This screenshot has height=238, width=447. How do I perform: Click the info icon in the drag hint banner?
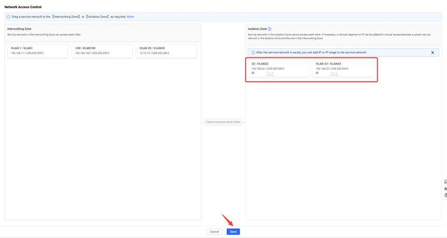[9, 17]
